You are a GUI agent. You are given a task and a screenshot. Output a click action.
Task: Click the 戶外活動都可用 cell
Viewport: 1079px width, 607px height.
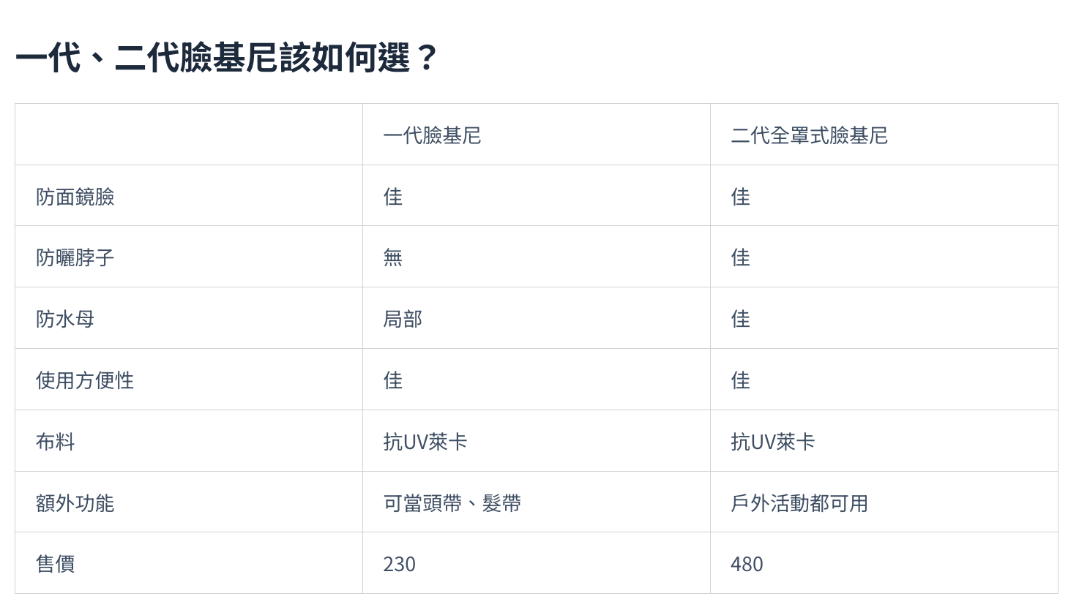(799, 503)
